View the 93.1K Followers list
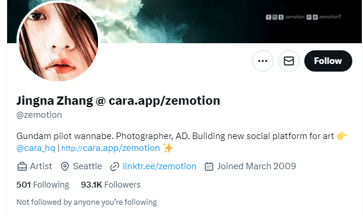This screenshot has width=363, height=216. point(111,185)
